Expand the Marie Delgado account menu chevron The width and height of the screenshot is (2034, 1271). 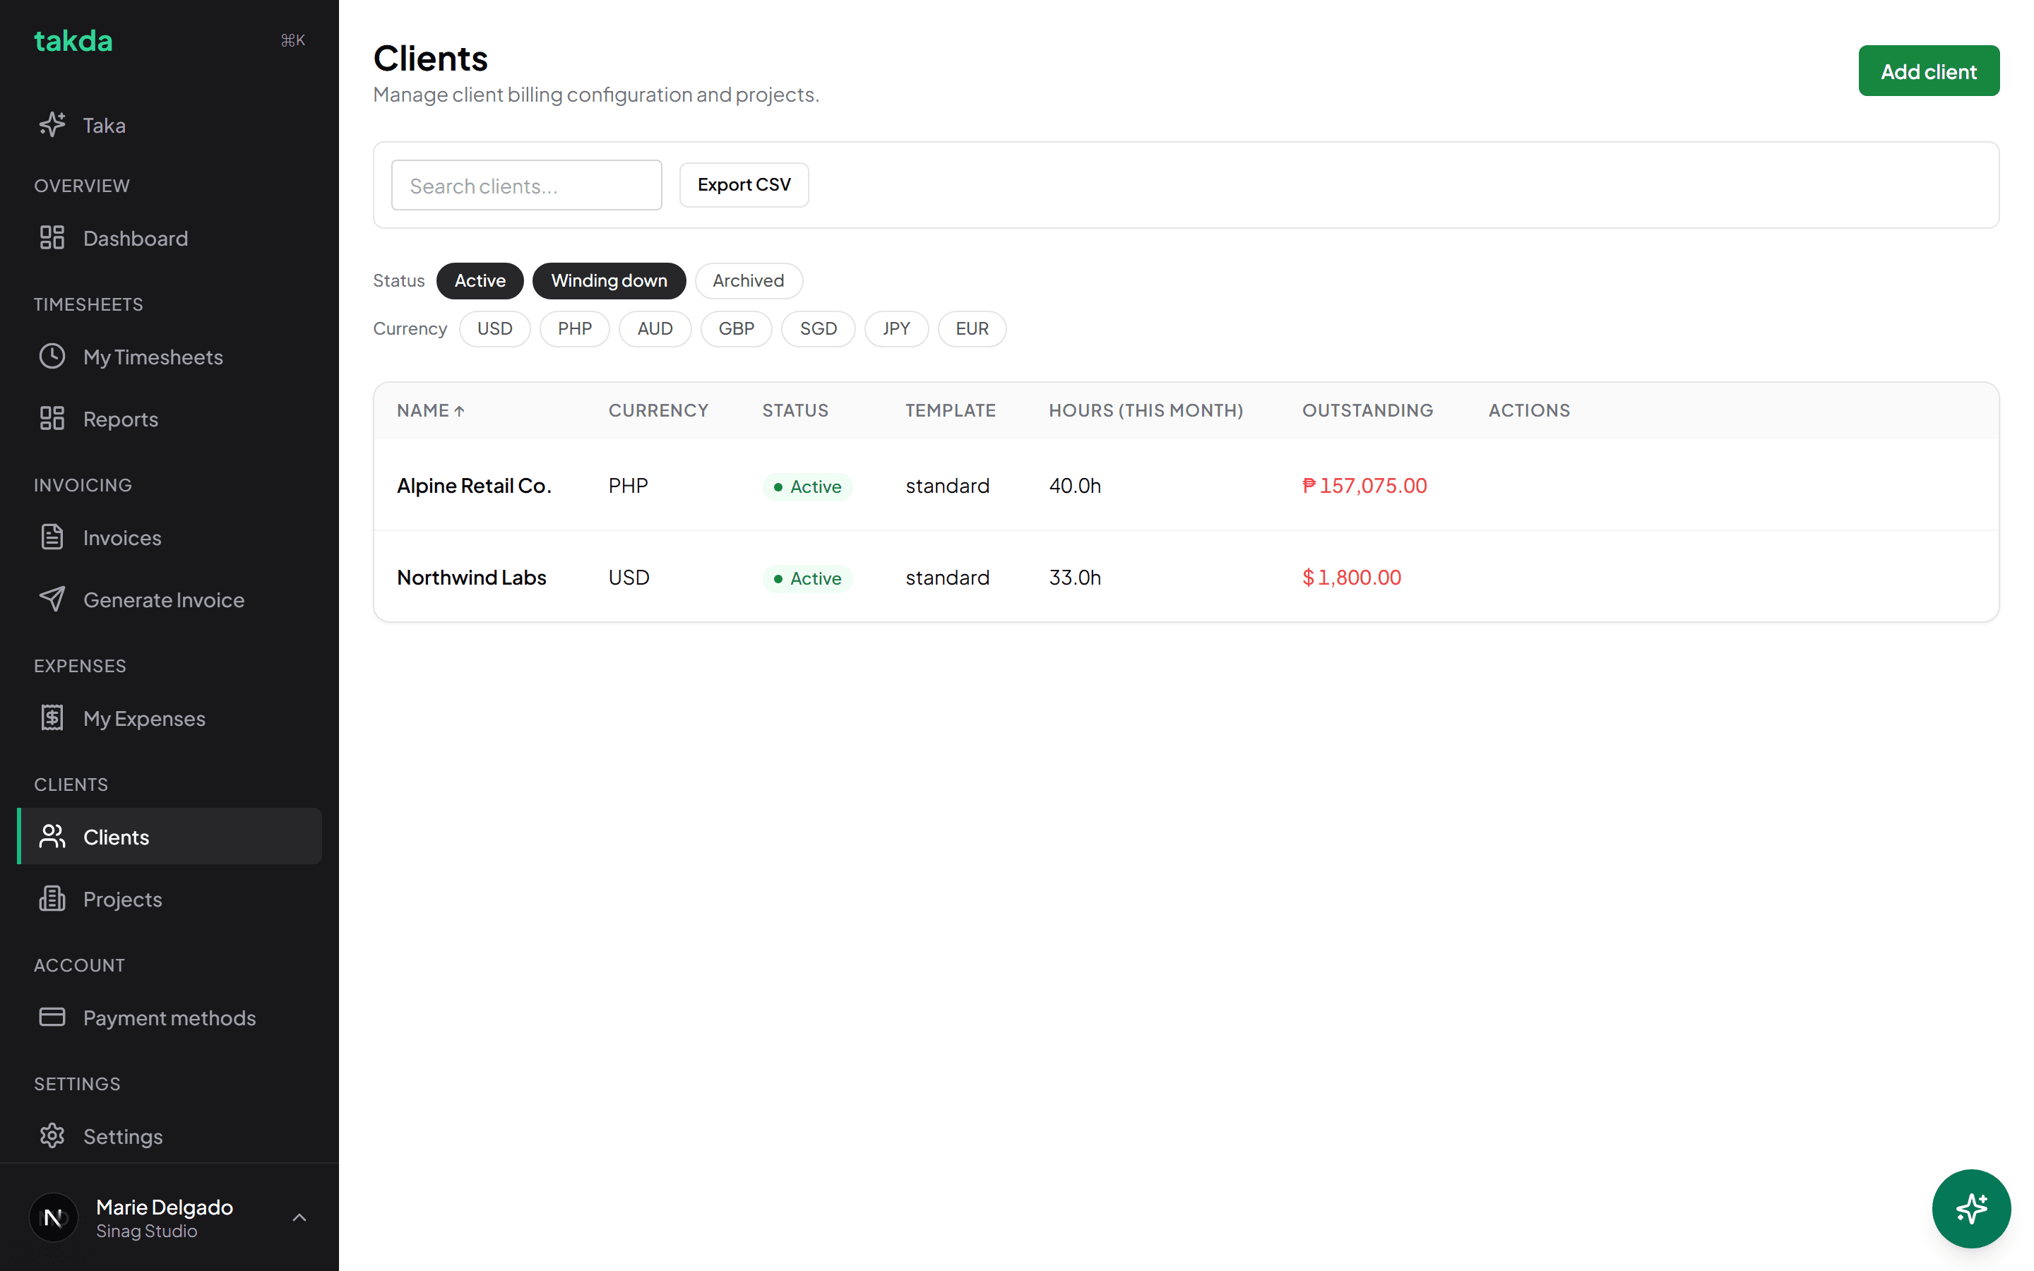tap(299, 1217)
